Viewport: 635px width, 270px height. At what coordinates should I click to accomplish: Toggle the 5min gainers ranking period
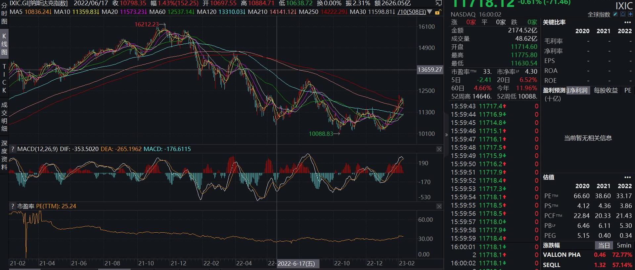click(624, 246)
